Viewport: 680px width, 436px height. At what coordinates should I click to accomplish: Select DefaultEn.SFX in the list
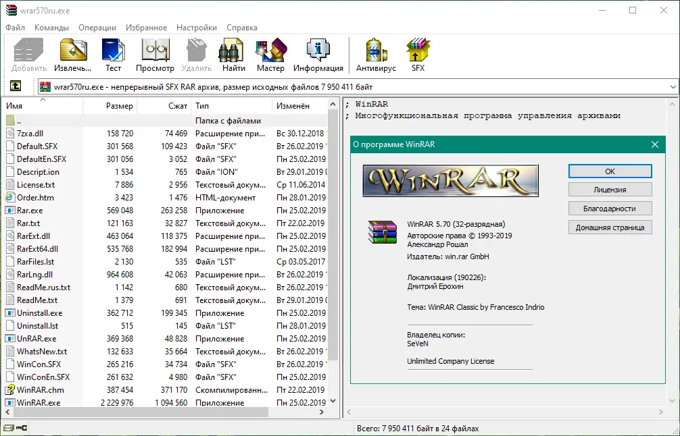166,159
